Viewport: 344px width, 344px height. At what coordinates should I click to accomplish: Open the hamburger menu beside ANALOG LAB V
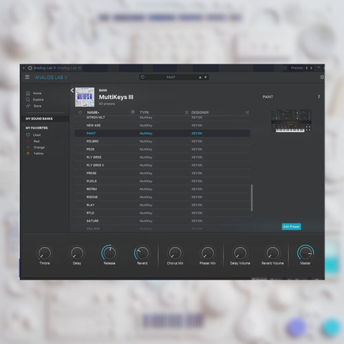27,77
